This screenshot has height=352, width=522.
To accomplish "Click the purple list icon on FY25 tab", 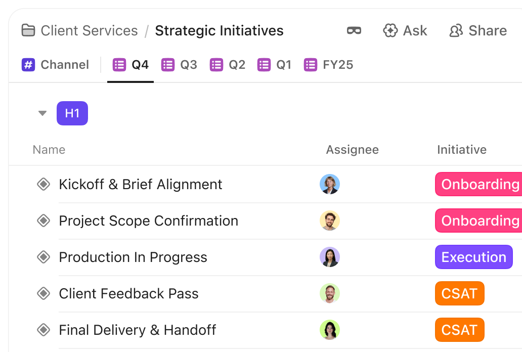I will pos(310,64).
